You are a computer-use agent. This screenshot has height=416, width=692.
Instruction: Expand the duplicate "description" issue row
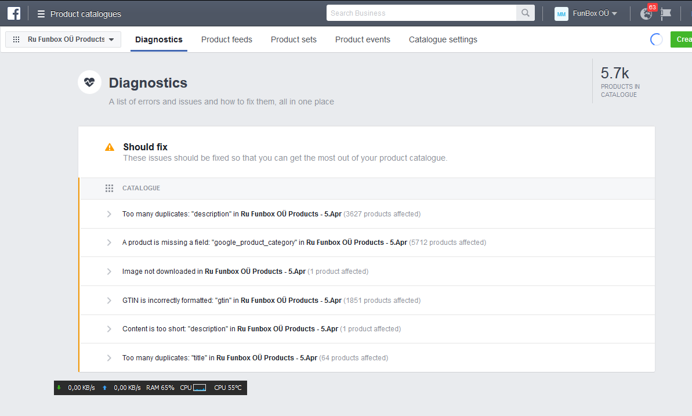109,214
